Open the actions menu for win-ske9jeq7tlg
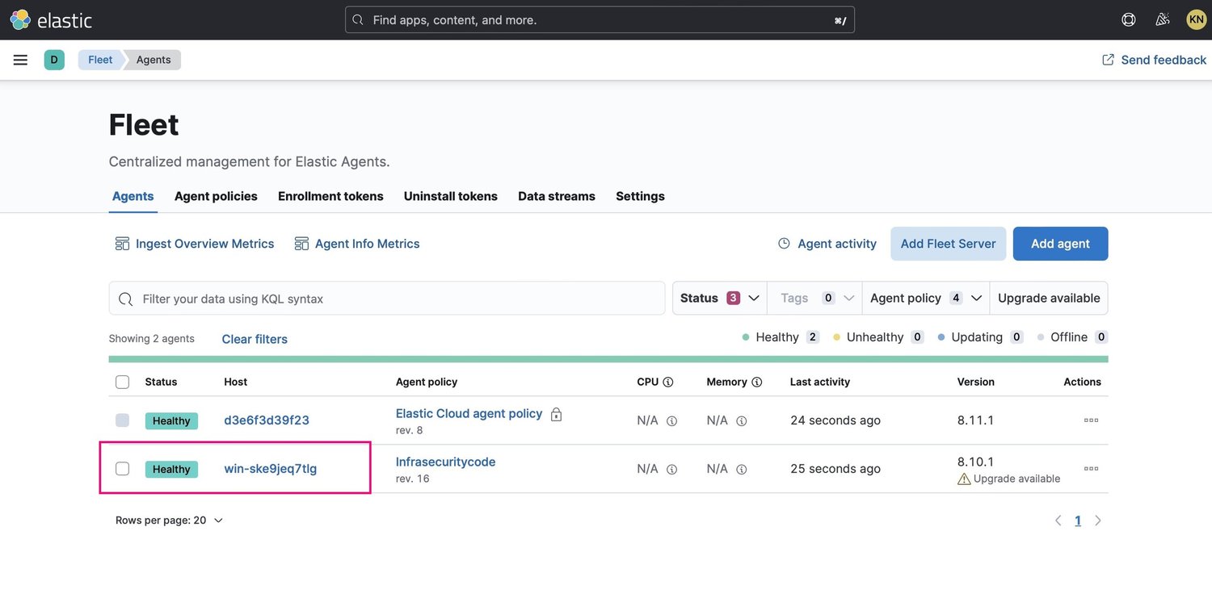The width and height of the screenshot is (1212, 602). click(x=1091, y=467)
